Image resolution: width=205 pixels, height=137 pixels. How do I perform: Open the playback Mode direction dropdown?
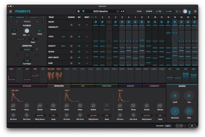pos(14,31)
